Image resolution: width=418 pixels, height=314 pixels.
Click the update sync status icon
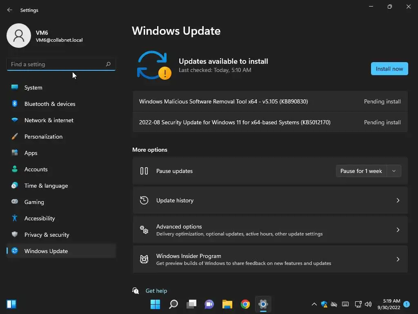click(x=154, y=65)
